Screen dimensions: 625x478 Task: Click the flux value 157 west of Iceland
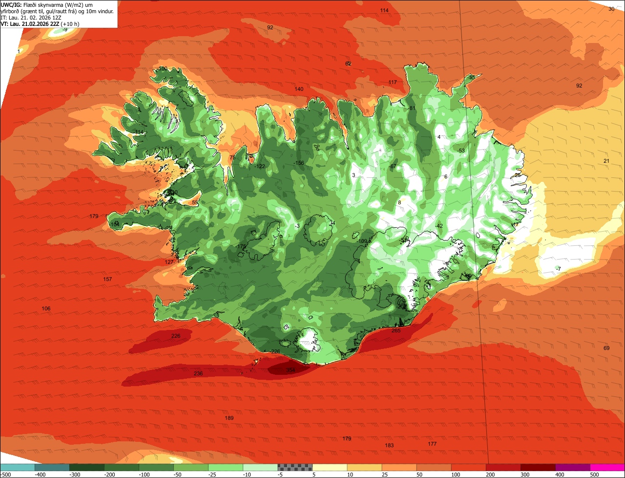(x=107, y=279)
